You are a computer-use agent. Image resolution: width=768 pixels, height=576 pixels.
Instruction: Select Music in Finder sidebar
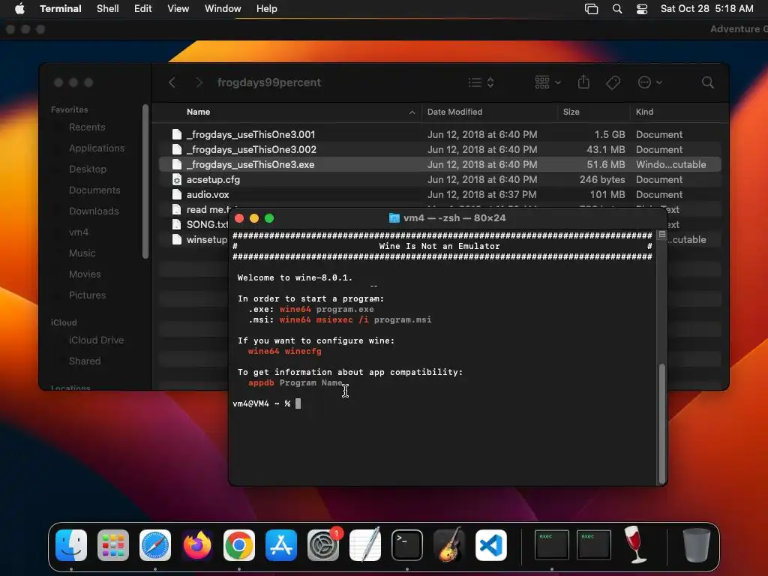tap(82, 253)
